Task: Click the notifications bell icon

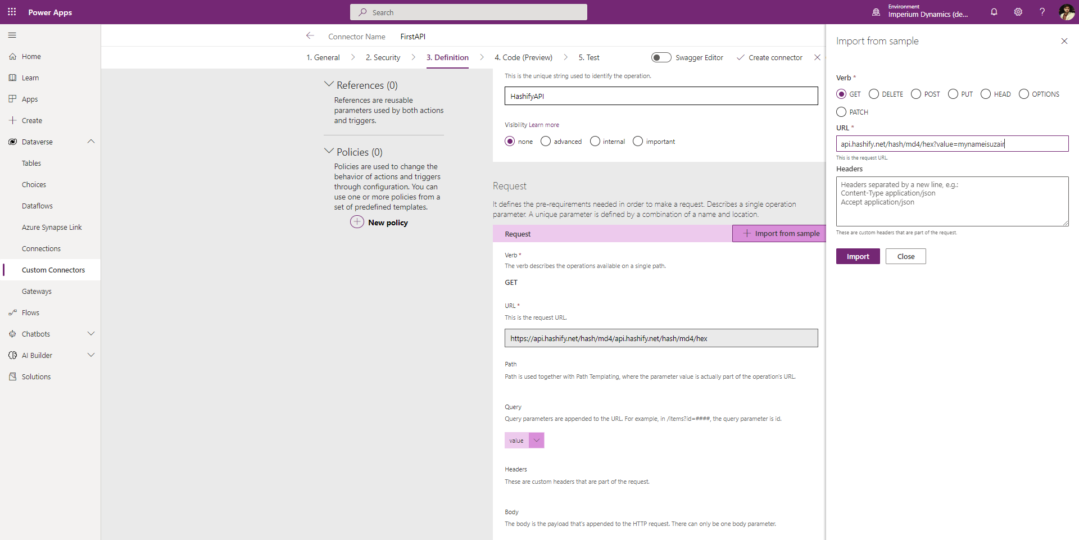Action: click(994, 12)
